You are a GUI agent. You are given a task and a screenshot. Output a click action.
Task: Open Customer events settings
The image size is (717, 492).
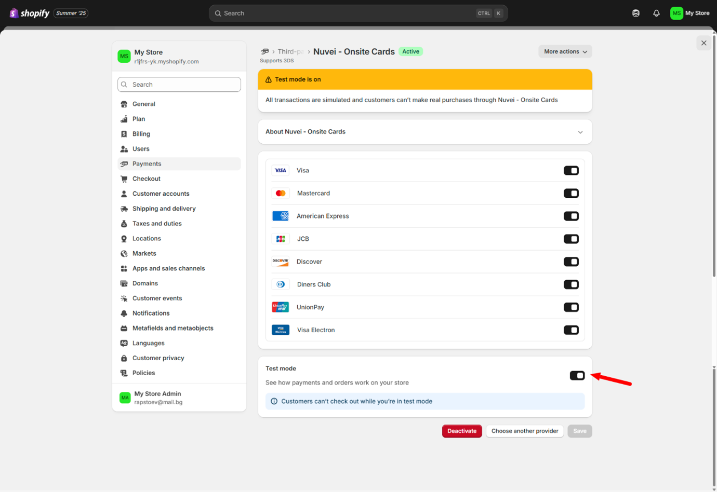[x=179, y=298]
